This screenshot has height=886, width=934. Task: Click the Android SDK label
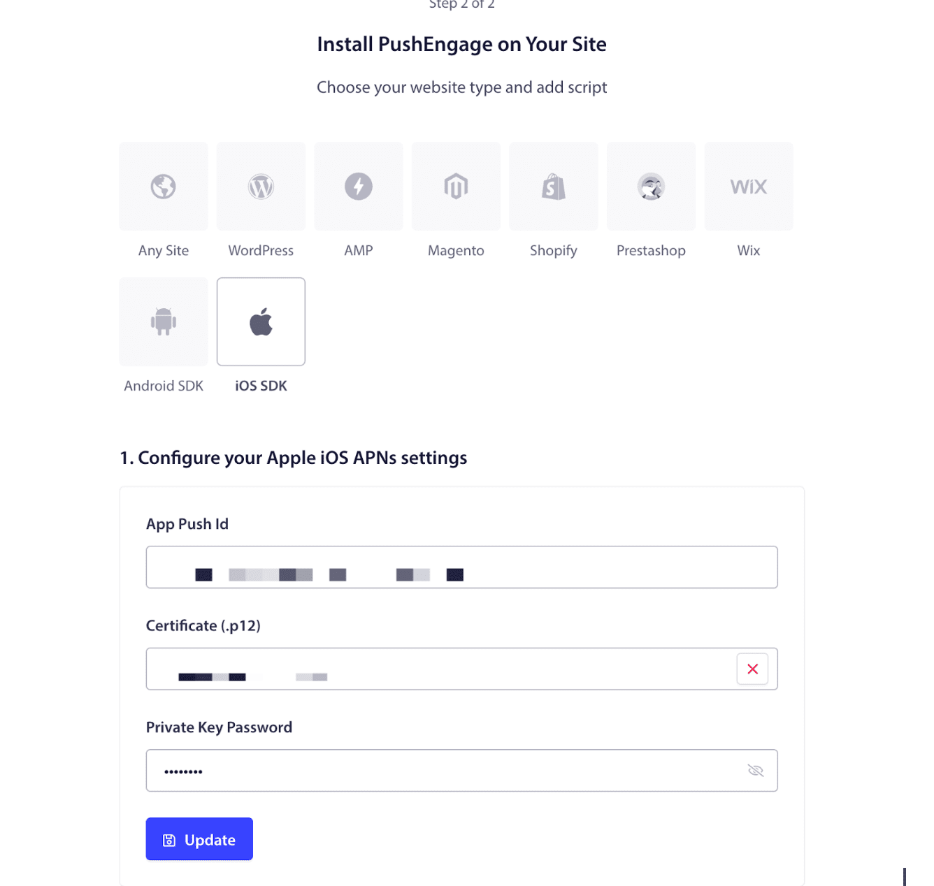[x=164, y=386]
